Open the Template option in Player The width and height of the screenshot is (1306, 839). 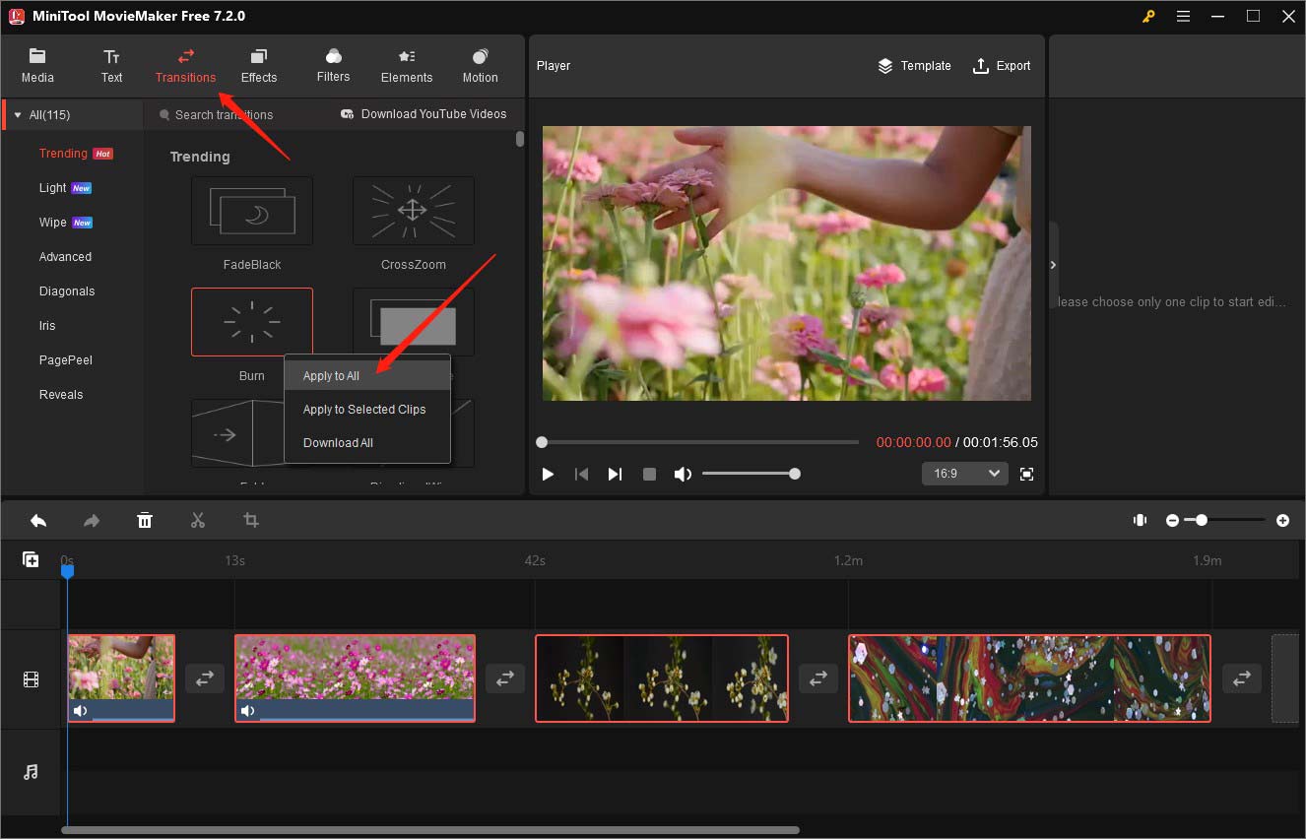tap(914, 66)
